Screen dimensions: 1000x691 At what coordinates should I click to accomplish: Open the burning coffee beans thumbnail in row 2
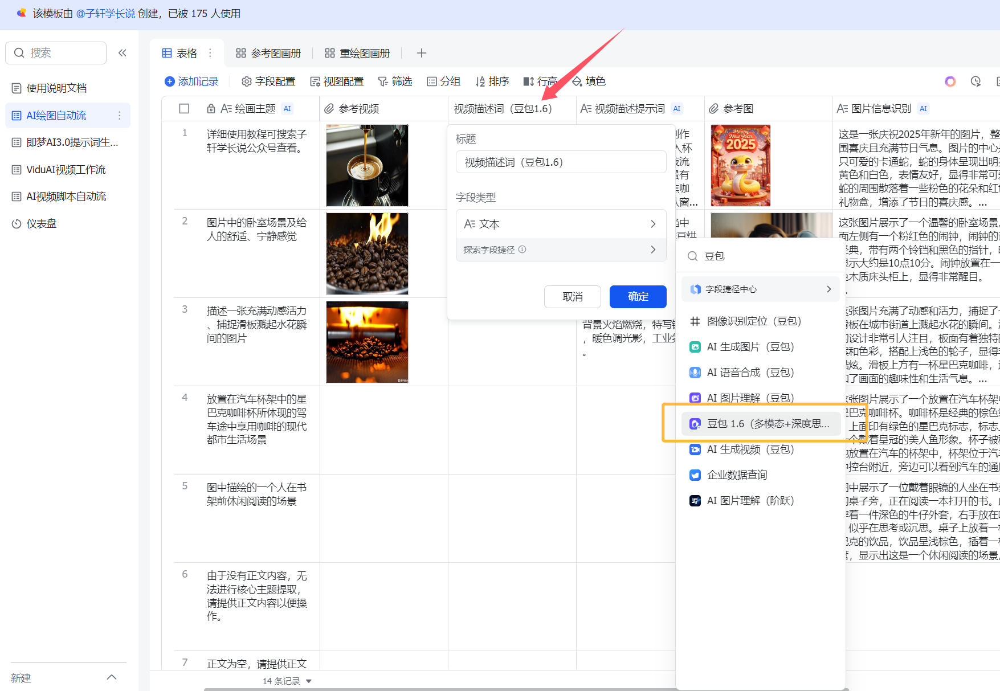click(367, 253)
